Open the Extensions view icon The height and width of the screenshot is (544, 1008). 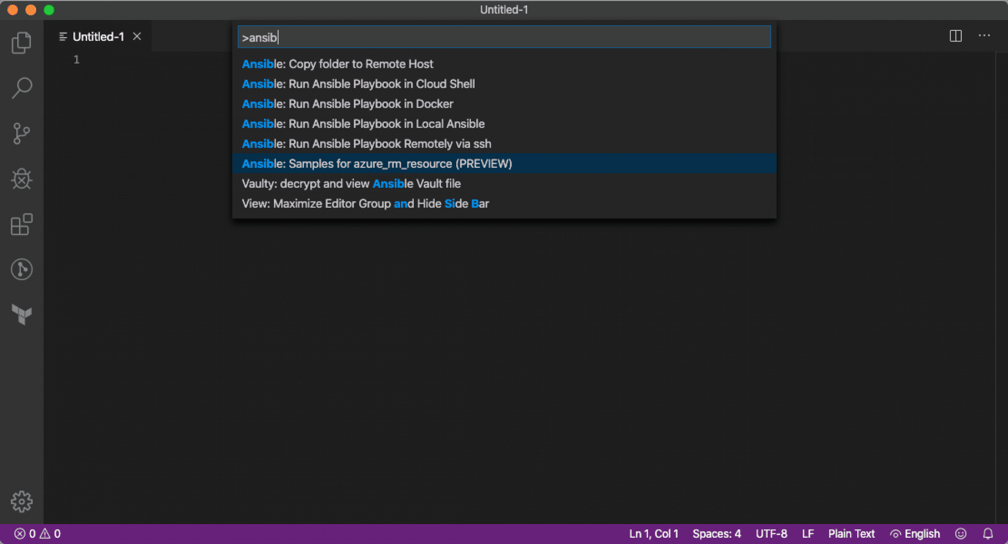(x=22, y=225)
